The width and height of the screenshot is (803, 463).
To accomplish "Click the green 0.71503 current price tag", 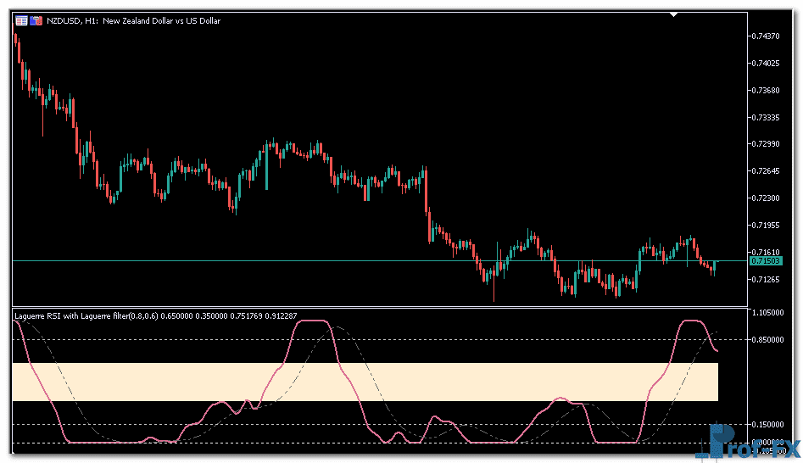I will pos(766,261).
